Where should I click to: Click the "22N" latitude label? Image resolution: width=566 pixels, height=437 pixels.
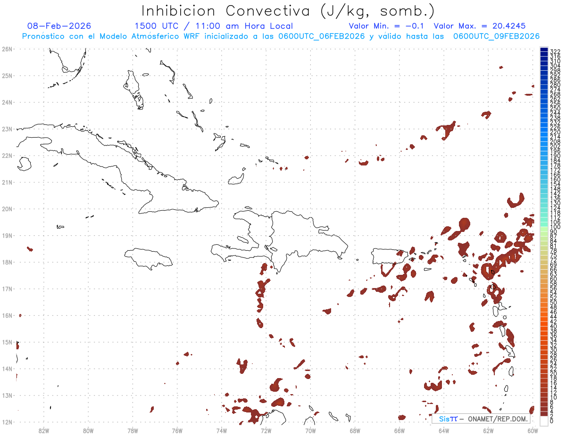pos(7,156)
